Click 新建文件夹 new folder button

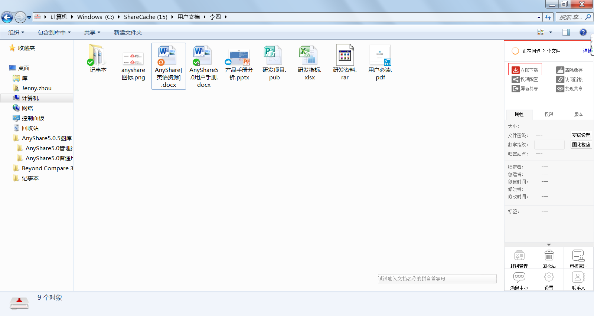(128, 32)
